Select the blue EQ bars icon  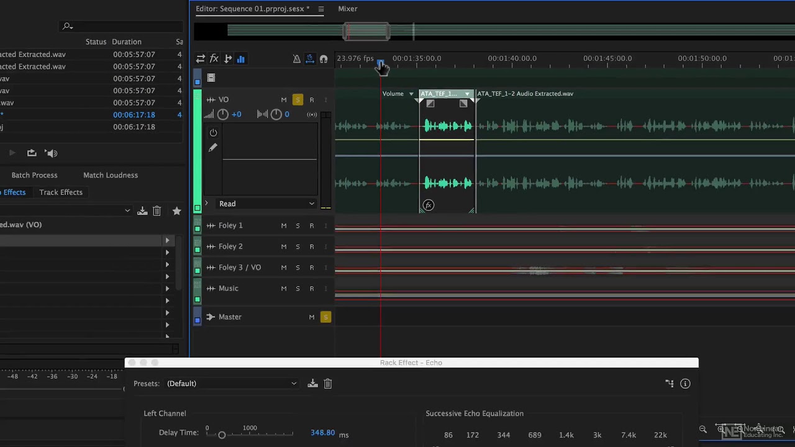(x=240, y=59)
